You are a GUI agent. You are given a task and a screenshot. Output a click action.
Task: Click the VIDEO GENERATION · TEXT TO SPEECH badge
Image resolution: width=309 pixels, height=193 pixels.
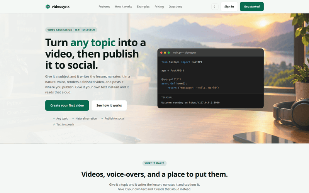click(71, 30)
